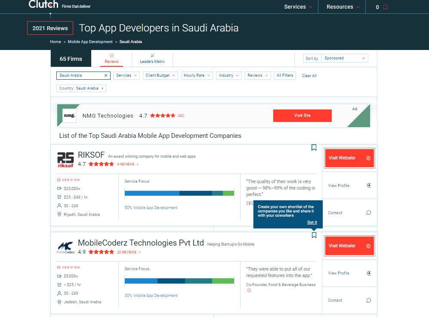Expand the Client Budget filter dropdown
429x318 pixels.
pyautogui.click(x=160, y=75)
